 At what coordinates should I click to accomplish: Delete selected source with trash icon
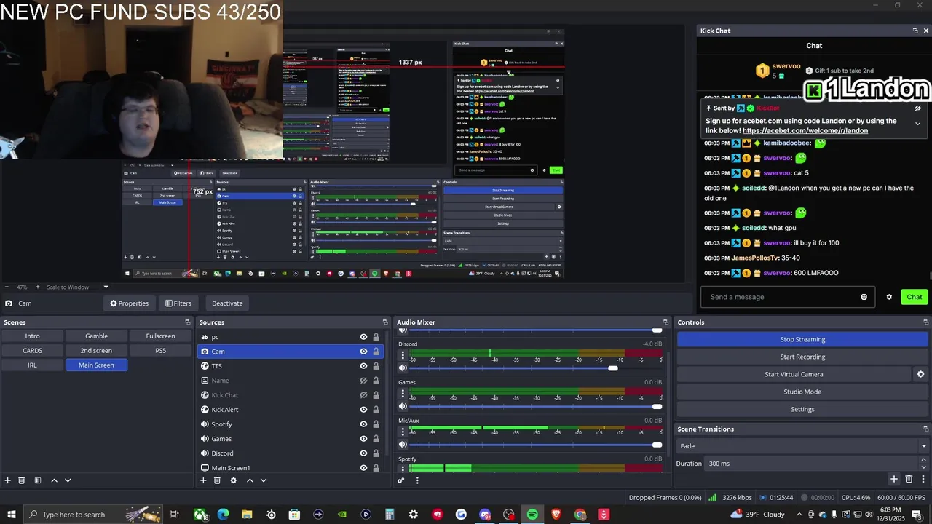[x=217, y=480]
